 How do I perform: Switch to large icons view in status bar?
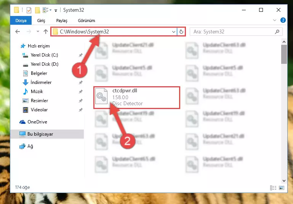[282, 188]
